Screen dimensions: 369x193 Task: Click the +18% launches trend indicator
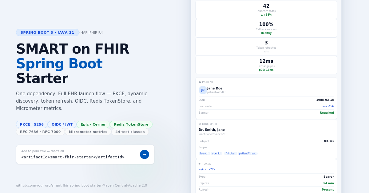pyautogui.click(x=266, y=15)
